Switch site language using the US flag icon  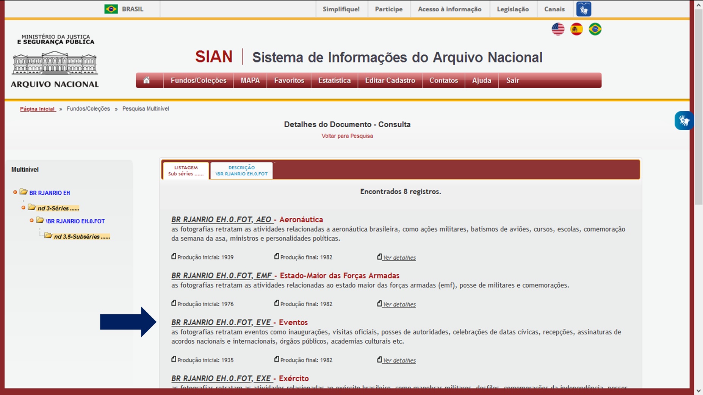coord(557,28)
